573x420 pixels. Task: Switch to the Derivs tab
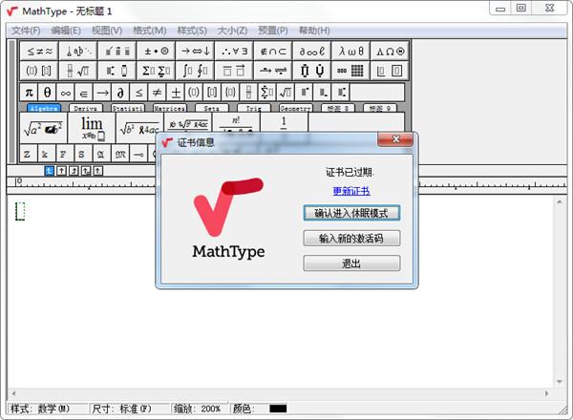pos(86,109)
